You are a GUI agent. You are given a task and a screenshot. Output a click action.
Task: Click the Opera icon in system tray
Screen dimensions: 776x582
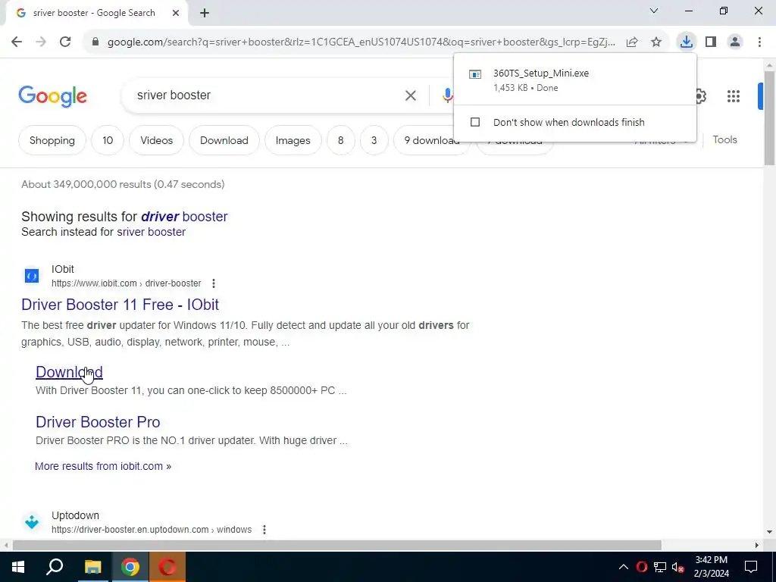pos(642,567)
